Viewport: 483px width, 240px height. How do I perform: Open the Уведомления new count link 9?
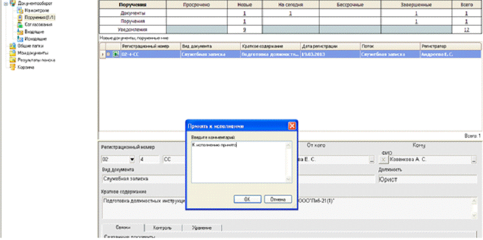coord(243,30)
